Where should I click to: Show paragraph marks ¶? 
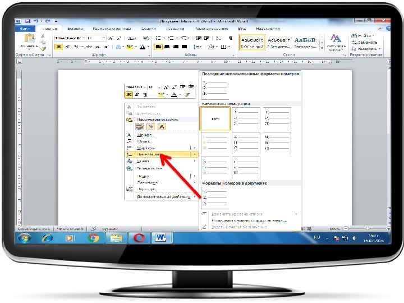click(x=231, y=38)
